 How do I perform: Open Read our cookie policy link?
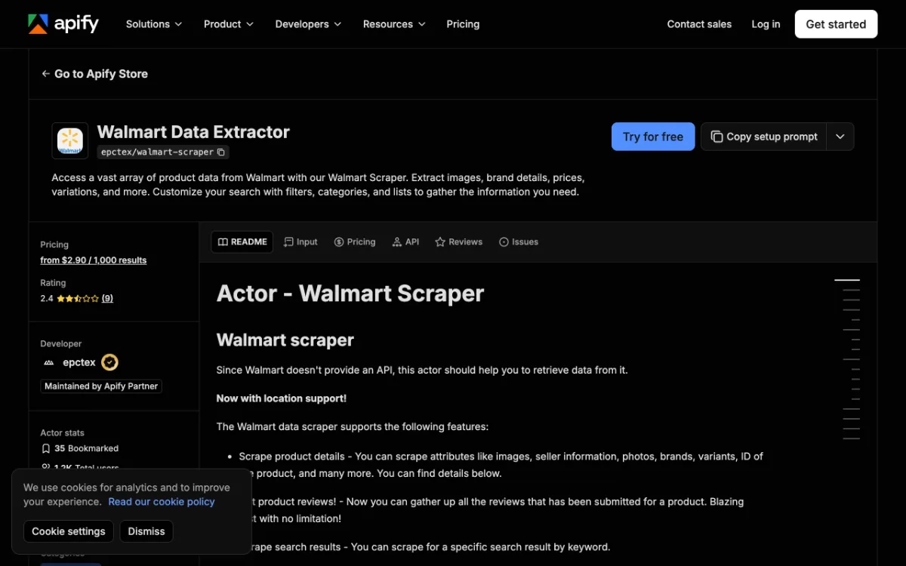162,502
